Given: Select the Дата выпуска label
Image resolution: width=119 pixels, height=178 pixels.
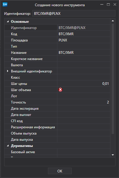Looking at the screenshot, I should (22, 140).
